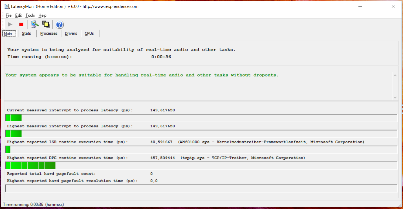Open Options via the monitor-and-brush icon
The width and height of the screenshot is (403, 209).
35,25
